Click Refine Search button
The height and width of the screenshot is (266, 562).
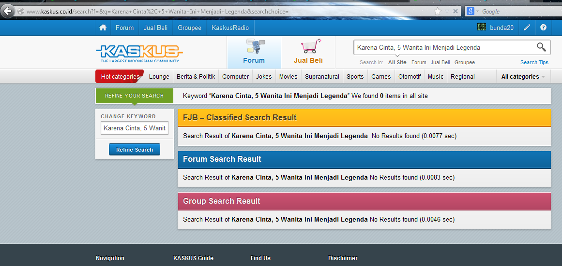[x=135, y=150]
